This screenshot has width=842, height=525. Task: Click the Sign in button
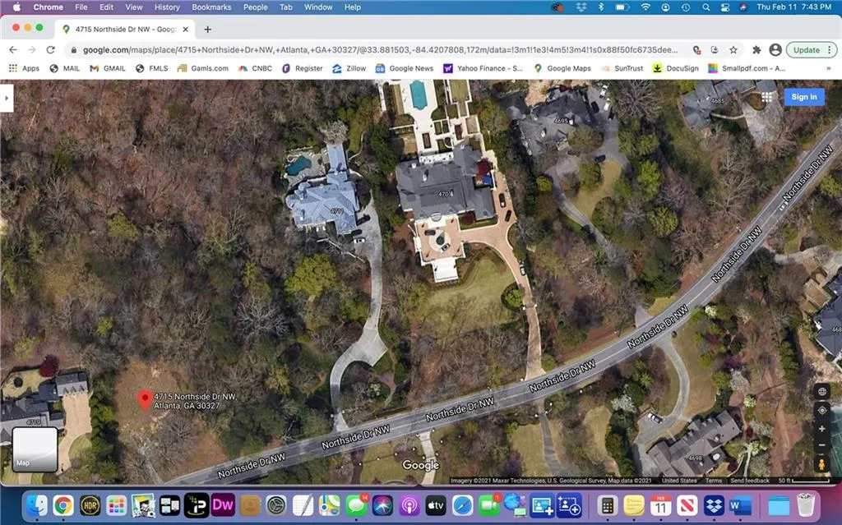click(804, 97)
